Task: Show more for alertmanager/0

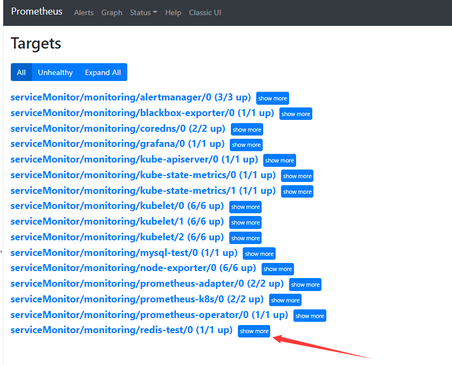Action: 272,98
